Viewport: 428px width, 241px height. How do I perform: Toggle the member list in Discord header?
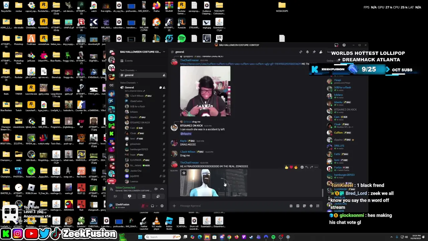pos(321,52)
